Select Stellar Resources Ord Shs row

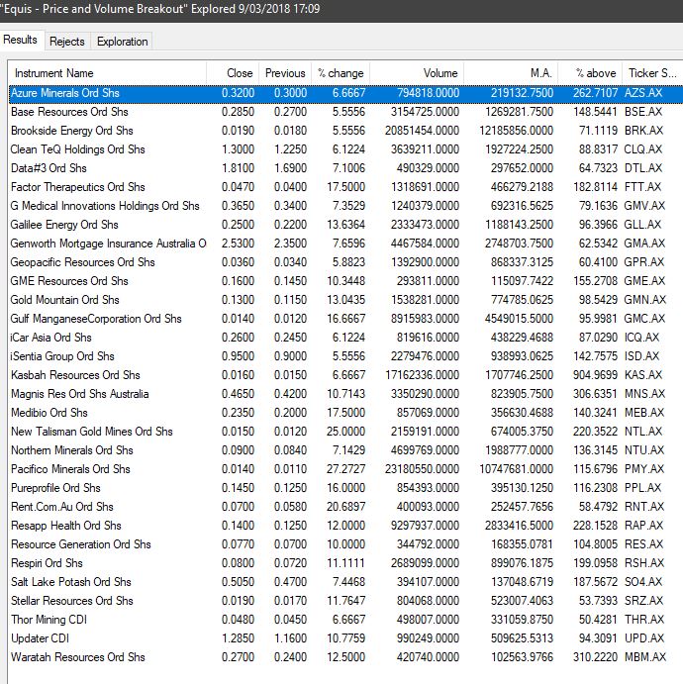345,600
